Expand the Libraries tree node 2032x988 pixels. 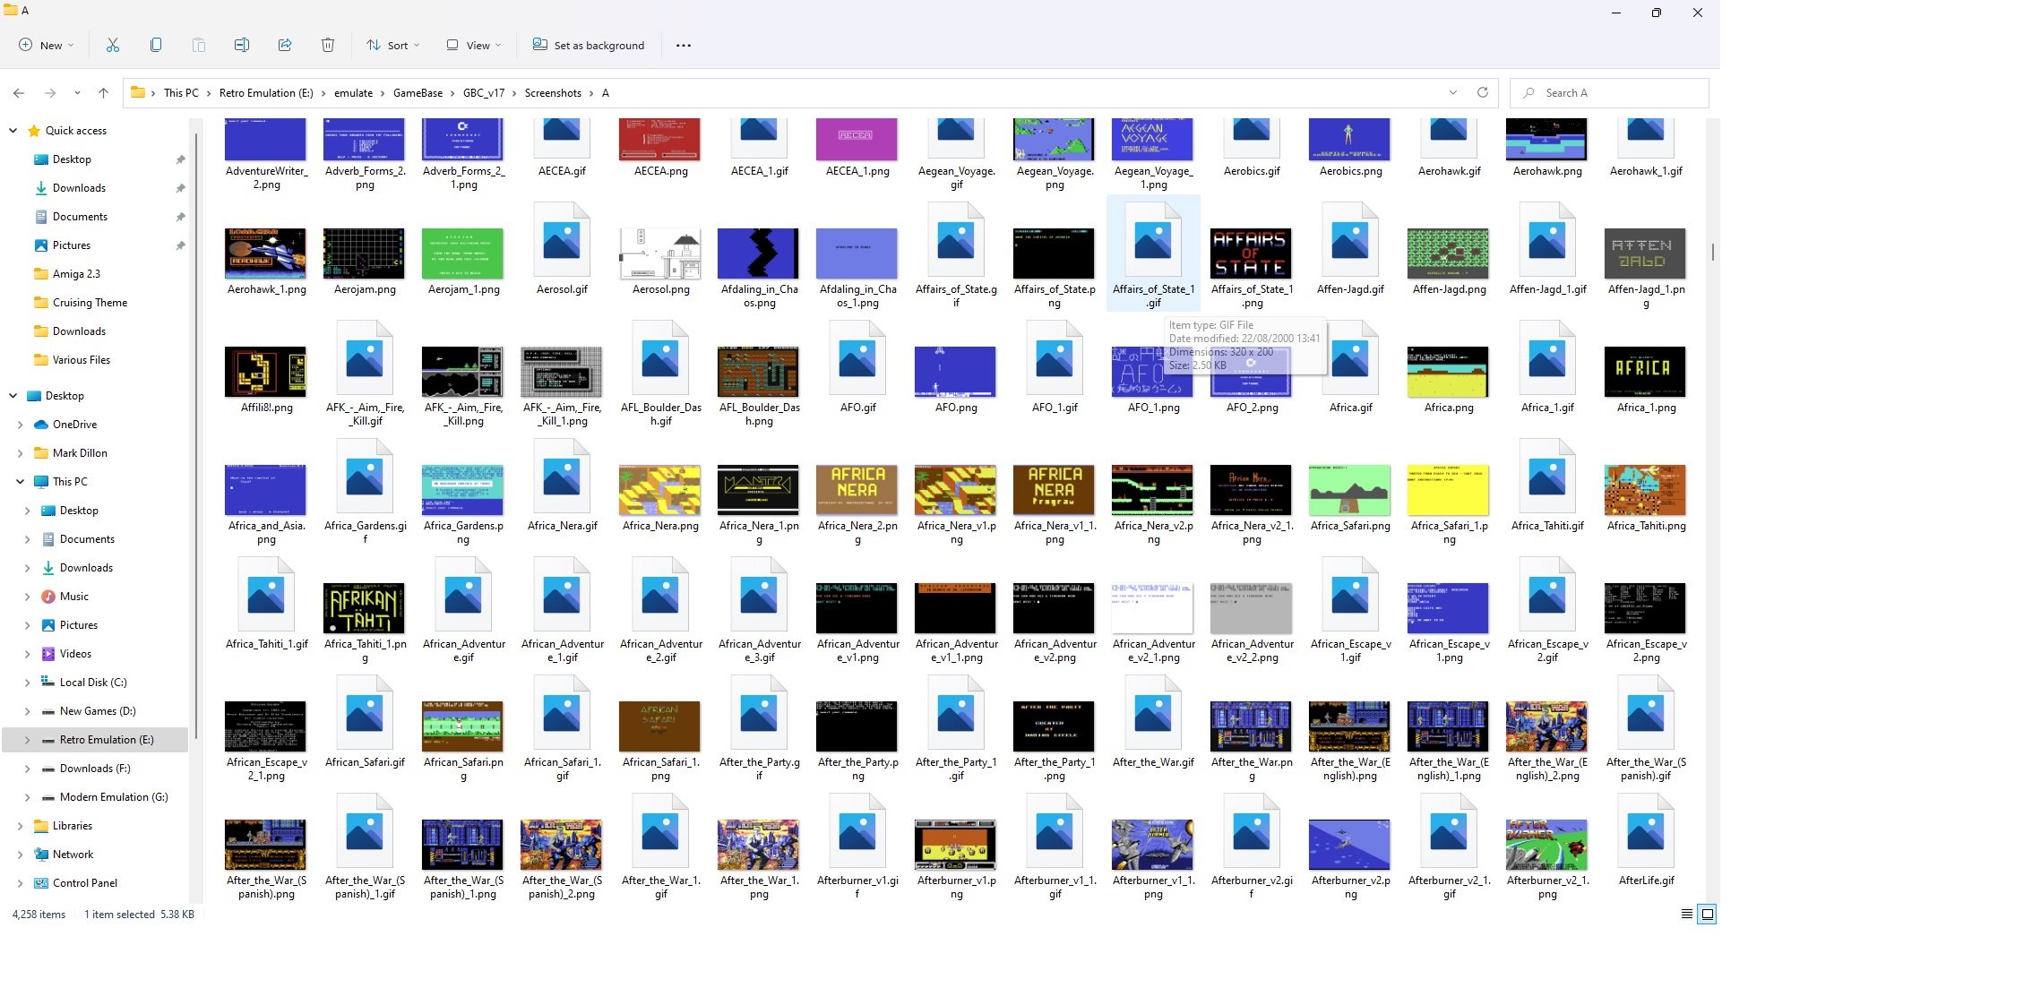[20, 826]
